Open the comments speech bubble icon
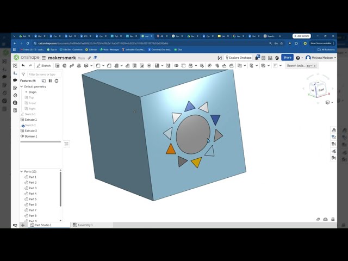The height and width of the screenshot is (261, 348). pyautogui.click(x=15, y=80)
